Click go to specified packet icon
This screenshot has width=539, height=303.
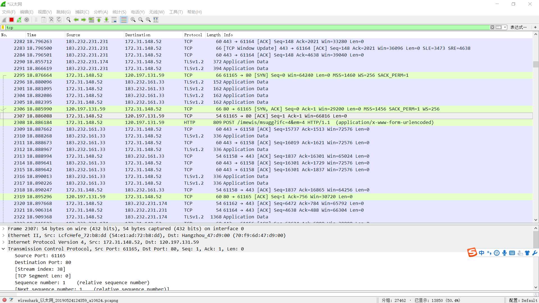91,20
